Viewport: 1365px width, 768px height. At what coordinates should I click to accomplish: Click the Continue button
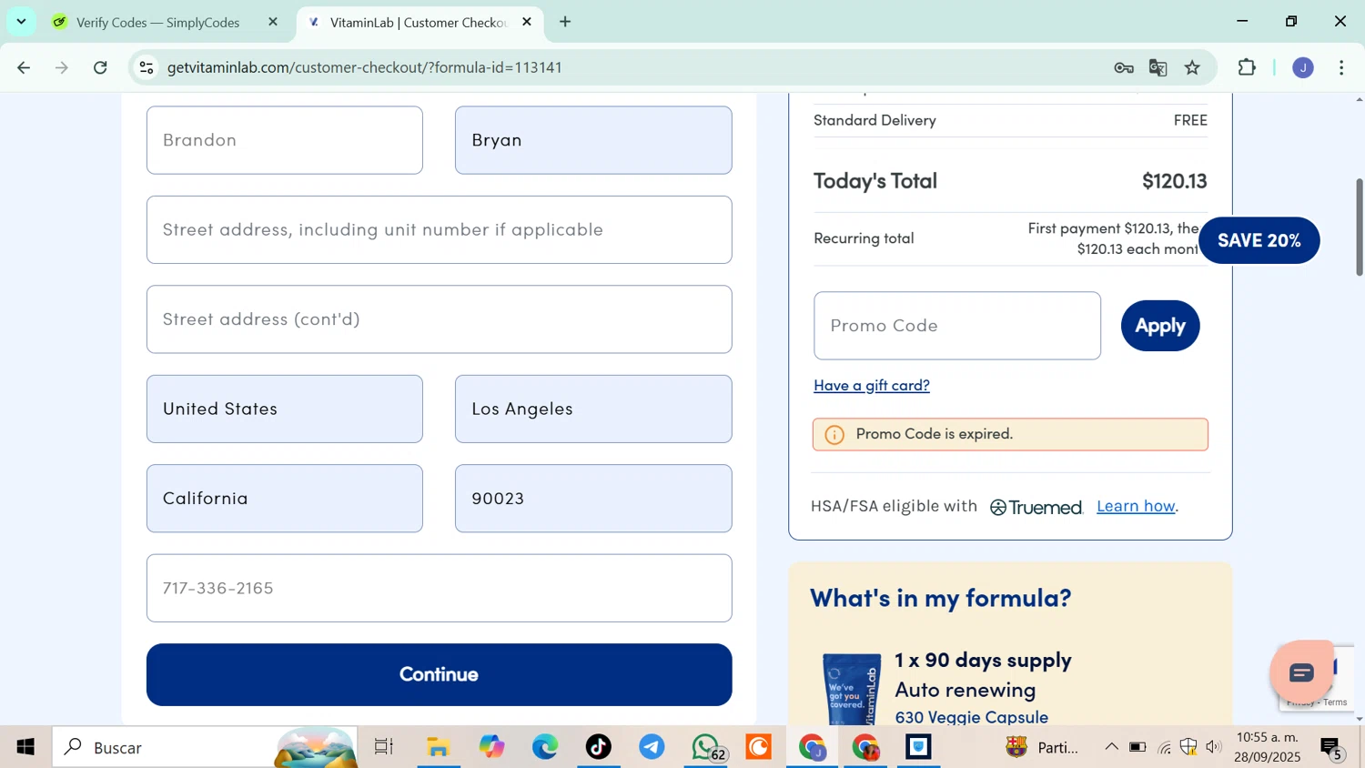pyautogui.click(x=440, y=674)
